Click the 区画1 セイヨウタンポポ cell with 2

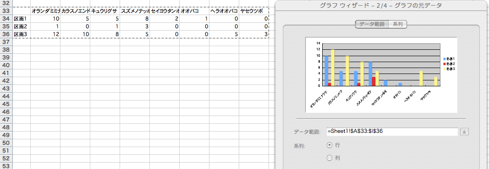coord(165,19)
